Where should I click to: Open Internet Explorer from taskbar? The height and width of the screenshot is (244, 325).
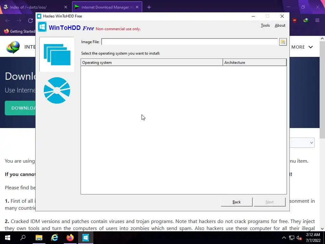coord(55,238)
